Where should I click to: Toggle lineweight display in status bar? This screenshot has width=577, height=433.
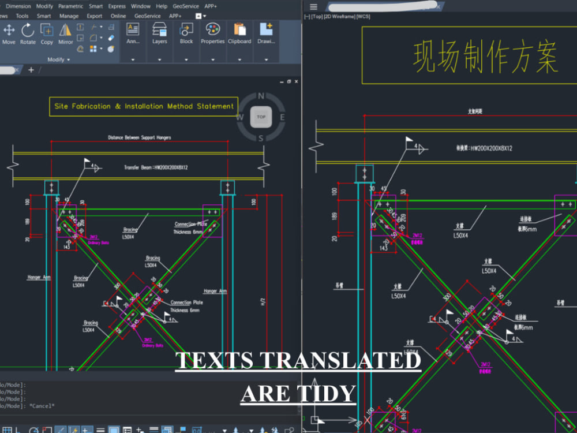[100, 430]
